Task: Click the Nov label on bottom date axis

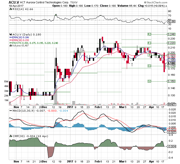Action: pos(16,161)
